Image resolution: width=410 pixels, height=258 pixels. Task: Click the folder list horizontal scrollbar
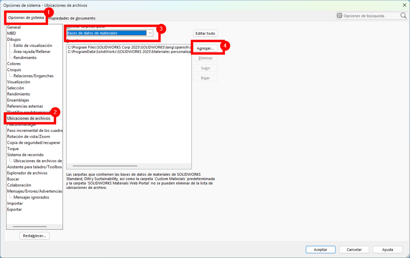(105, 166)
